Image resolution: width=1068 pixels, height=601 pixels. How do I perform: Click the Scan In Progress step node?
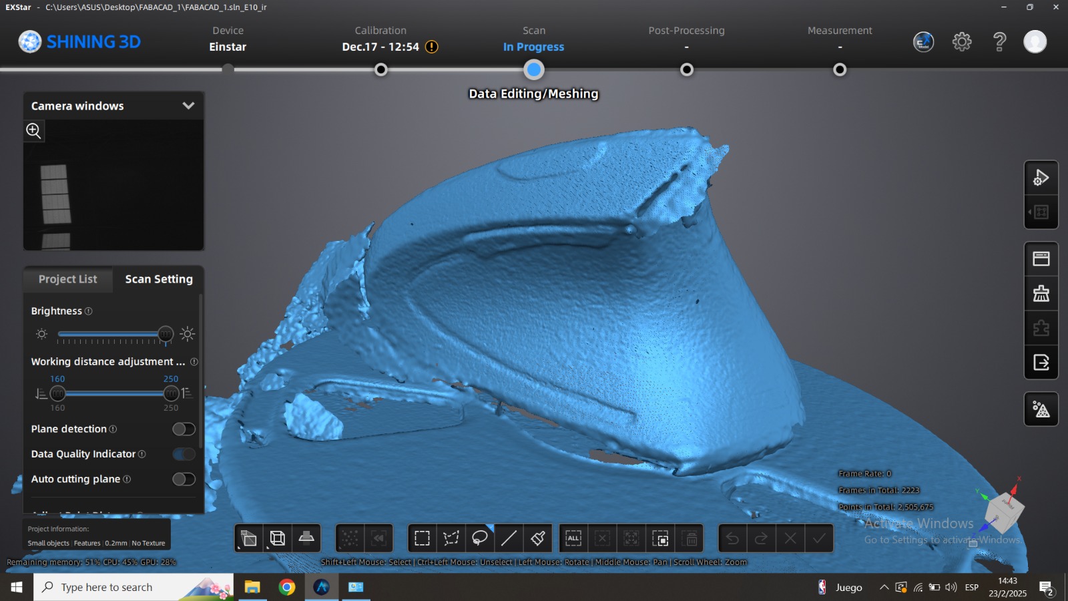click(x=533, y=69)
